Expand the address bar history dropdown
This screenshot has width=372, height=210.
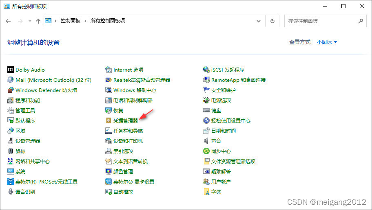[x=259, y=21]
